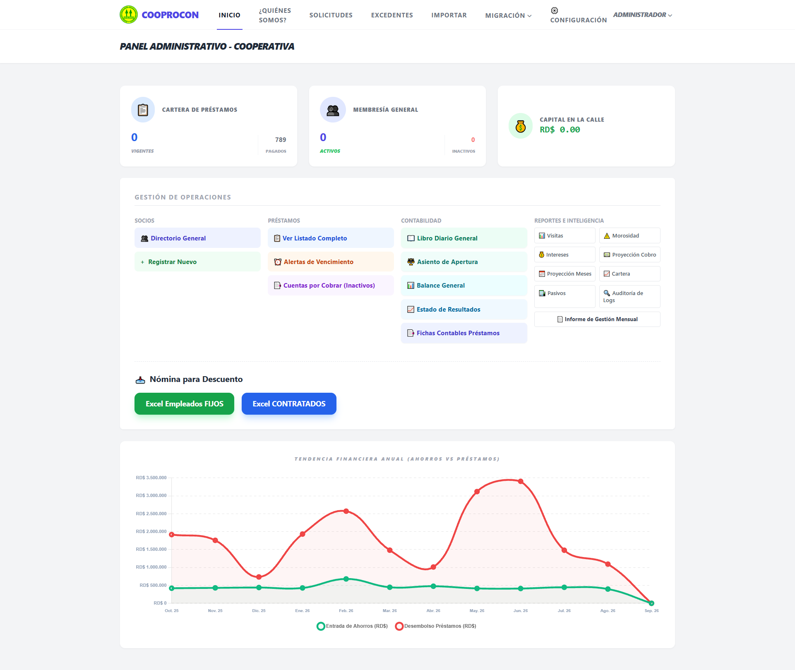
Task: Open the ADMINISTRADOR user dropdown
Action: click(643, 15)
